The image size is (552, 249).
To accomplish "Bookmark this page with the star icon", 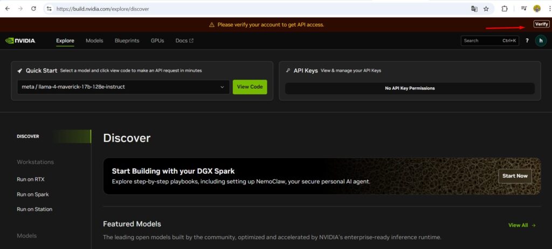I will point(486,9).
